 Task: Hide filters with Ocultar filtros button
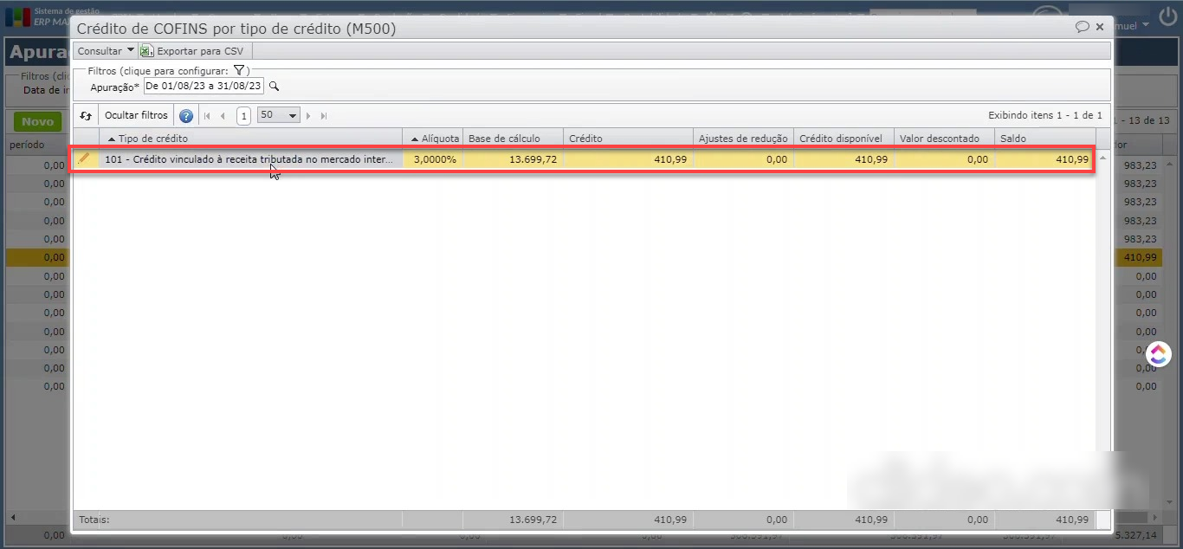(136, 115)
